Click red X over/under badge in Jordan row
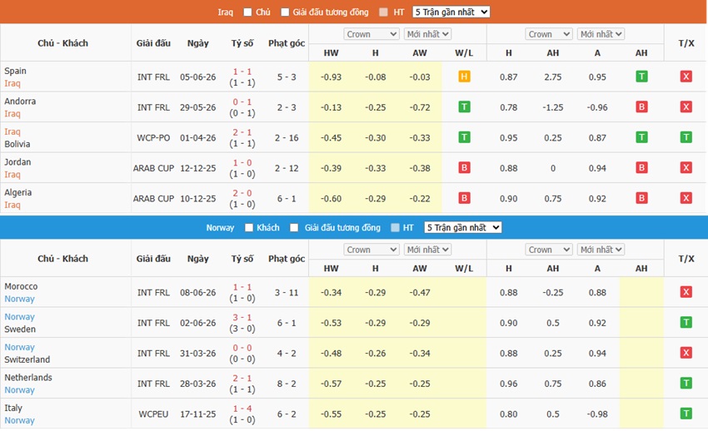The image size is (708, 431). 686,168
